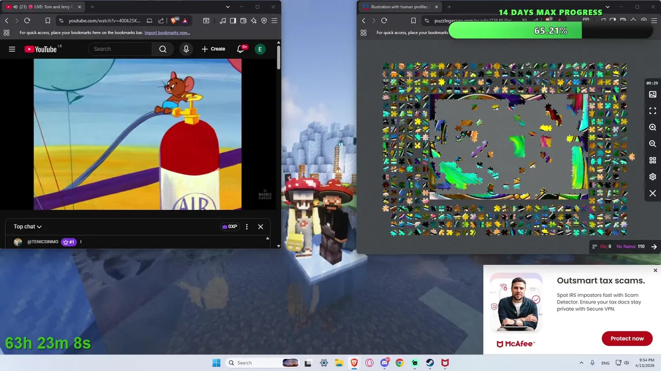The image size is (661, 371).
Task: Reload the puzzle page
Action: [384, 21]
